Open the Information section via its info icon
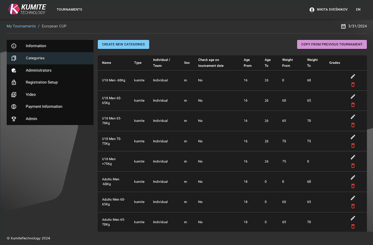 [13, 46]
